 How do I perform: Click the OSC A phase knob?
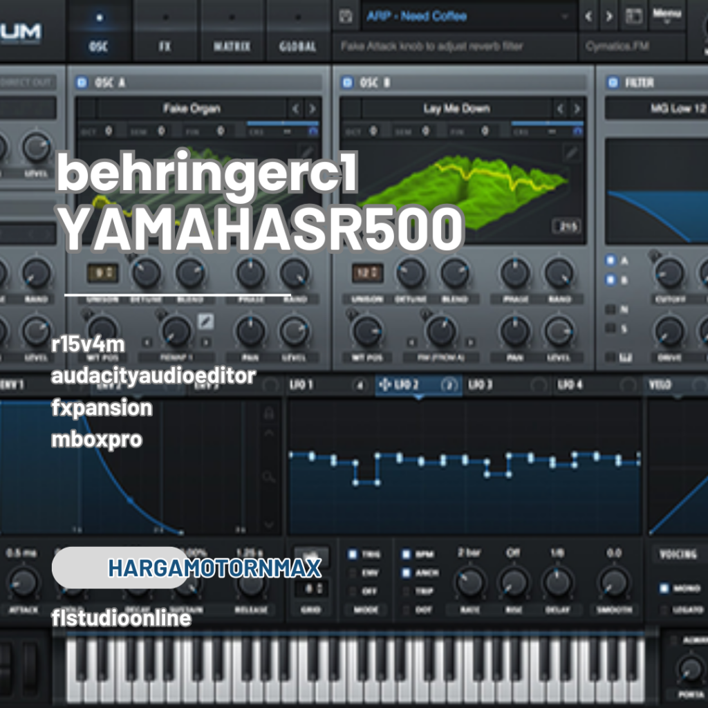tap(250, 273)
